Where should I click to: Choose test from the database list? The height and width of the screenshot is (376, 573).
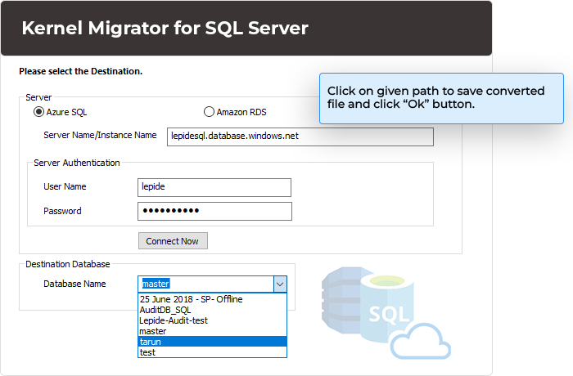coord(212,352)
